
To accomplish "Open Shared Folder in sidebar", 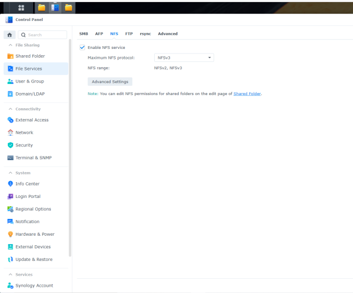I will click(30, 56).
